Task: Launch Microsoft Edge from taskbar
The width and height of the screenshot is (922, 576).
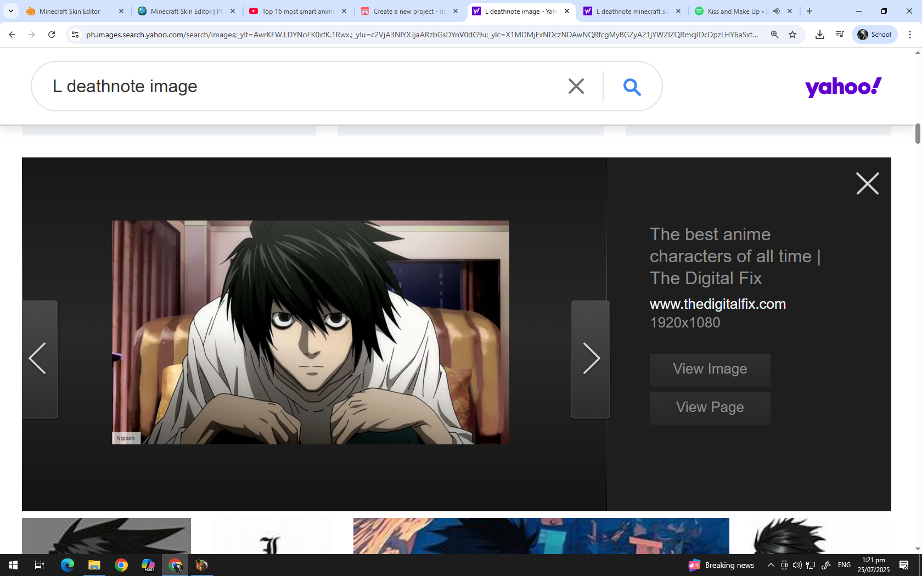Action: click(x=67, y=565)
